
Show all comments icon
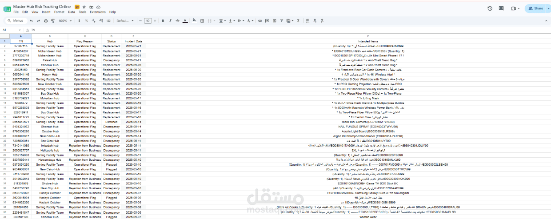click(502, 8)
